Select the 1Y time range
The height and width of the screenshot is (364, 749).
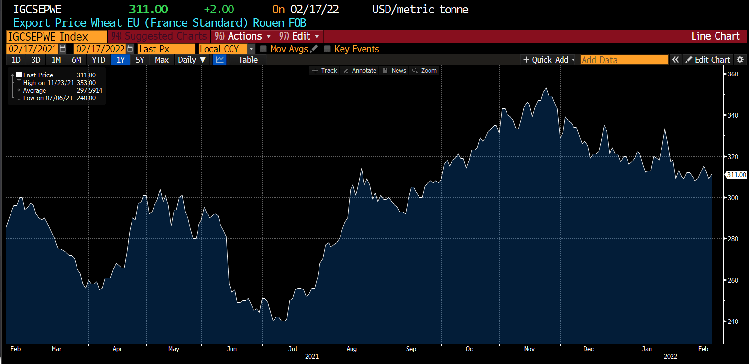(x=121, y=60)
